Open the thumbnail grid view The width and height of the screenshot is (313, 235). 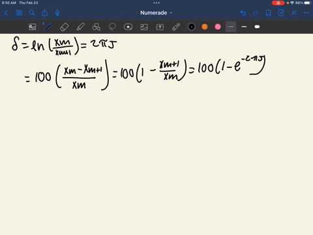coord(19,13)
